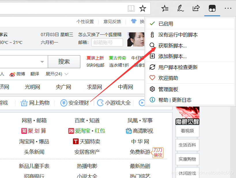Open 夏装上新 promo link
The image size is (236, 178).
95,58
